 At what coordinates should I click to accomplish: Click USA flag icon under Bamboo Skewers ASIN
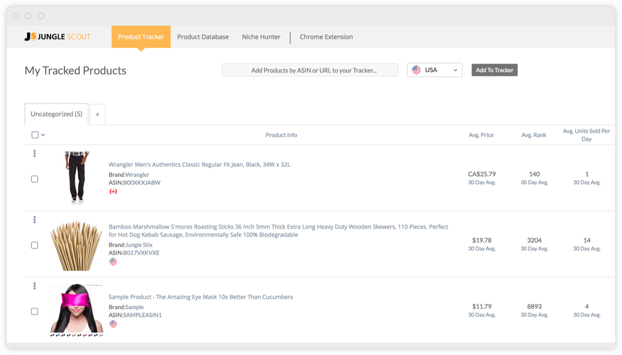click(113, 262)
